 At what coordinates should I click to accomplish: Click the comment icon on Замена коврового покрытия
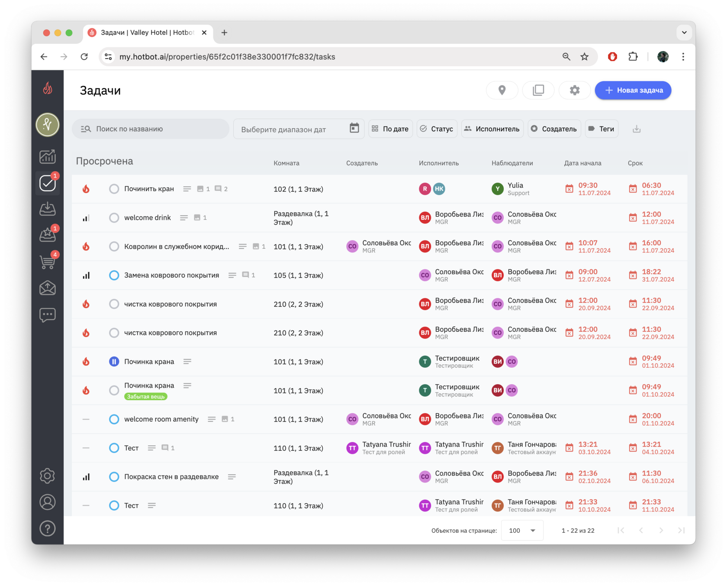246,275
